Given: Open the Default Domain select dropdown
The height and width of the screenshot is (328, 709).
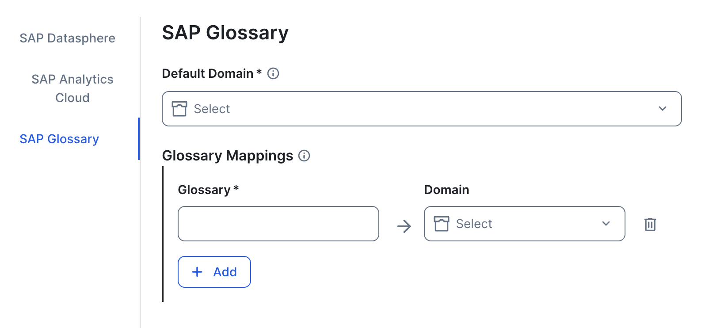Looking at the screenshot, I should pyautogui.click(x=421, y=109).
